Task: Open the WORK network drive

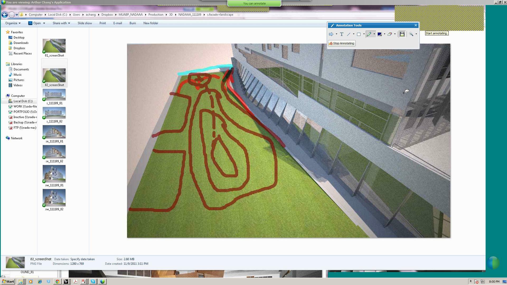Action: 23,106
